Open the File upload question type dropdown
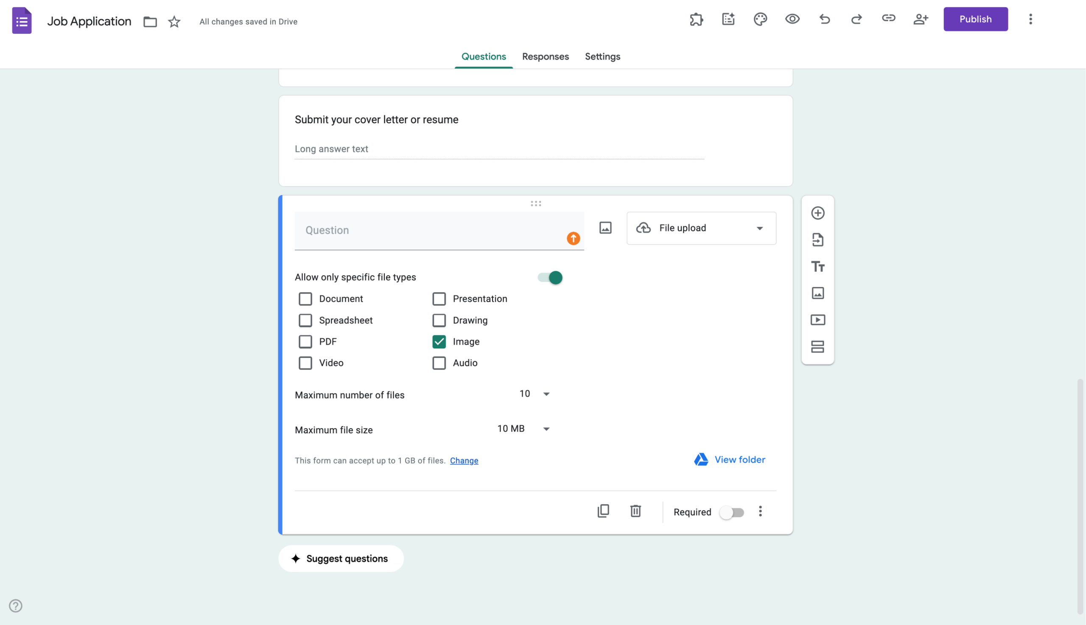 click(700, 228)
